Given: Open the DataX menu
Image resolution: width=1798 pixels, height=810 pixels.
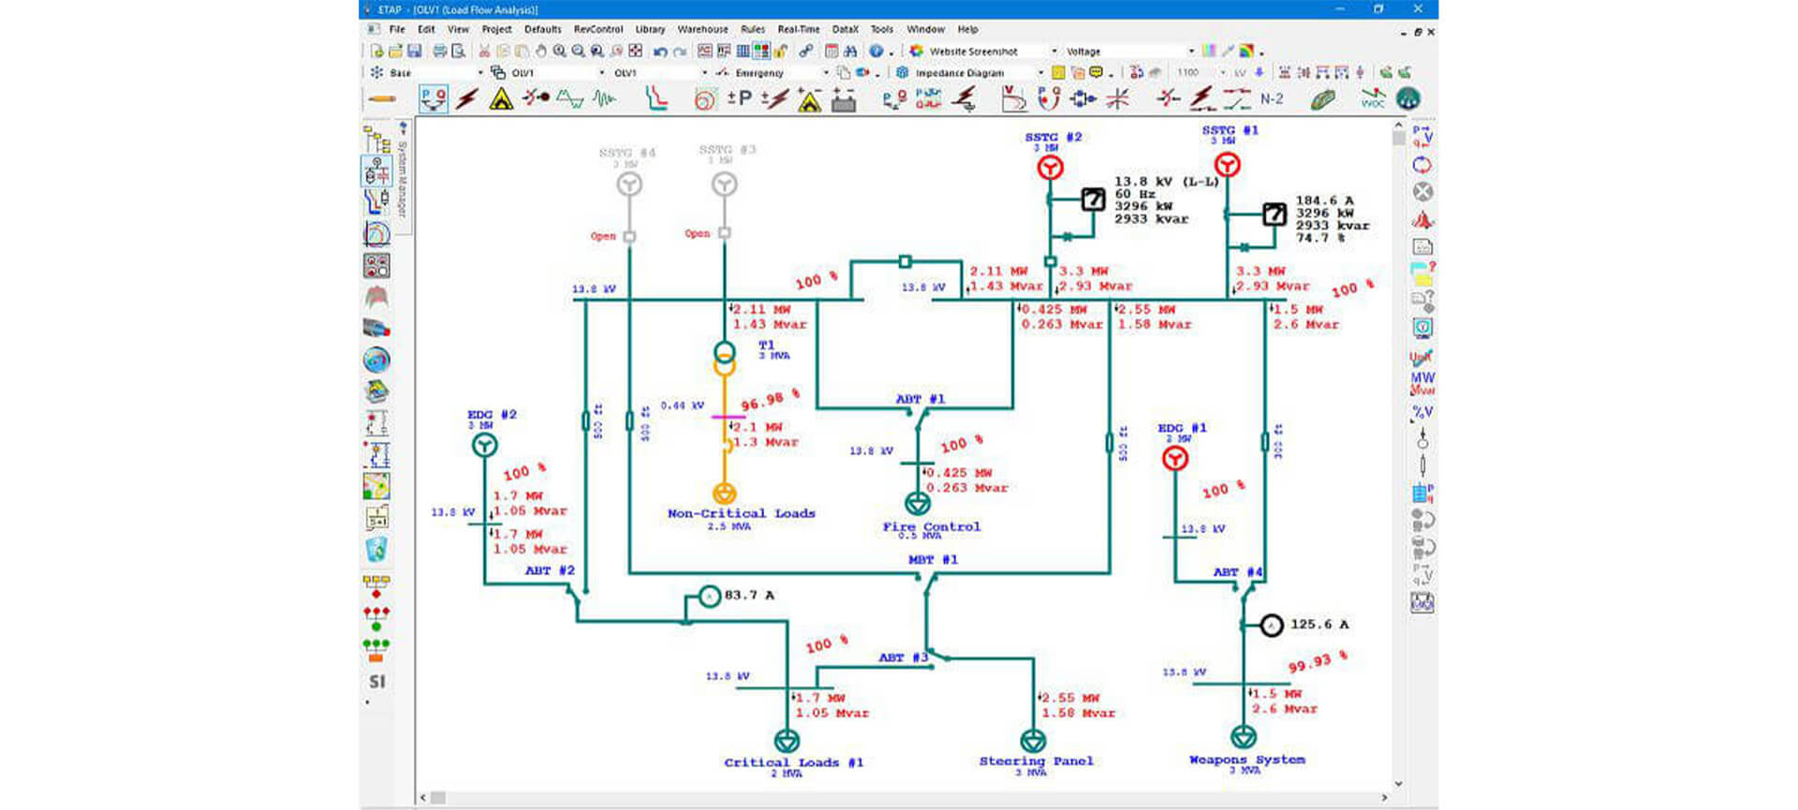Looking at the screenshot, I should (846, 29).
